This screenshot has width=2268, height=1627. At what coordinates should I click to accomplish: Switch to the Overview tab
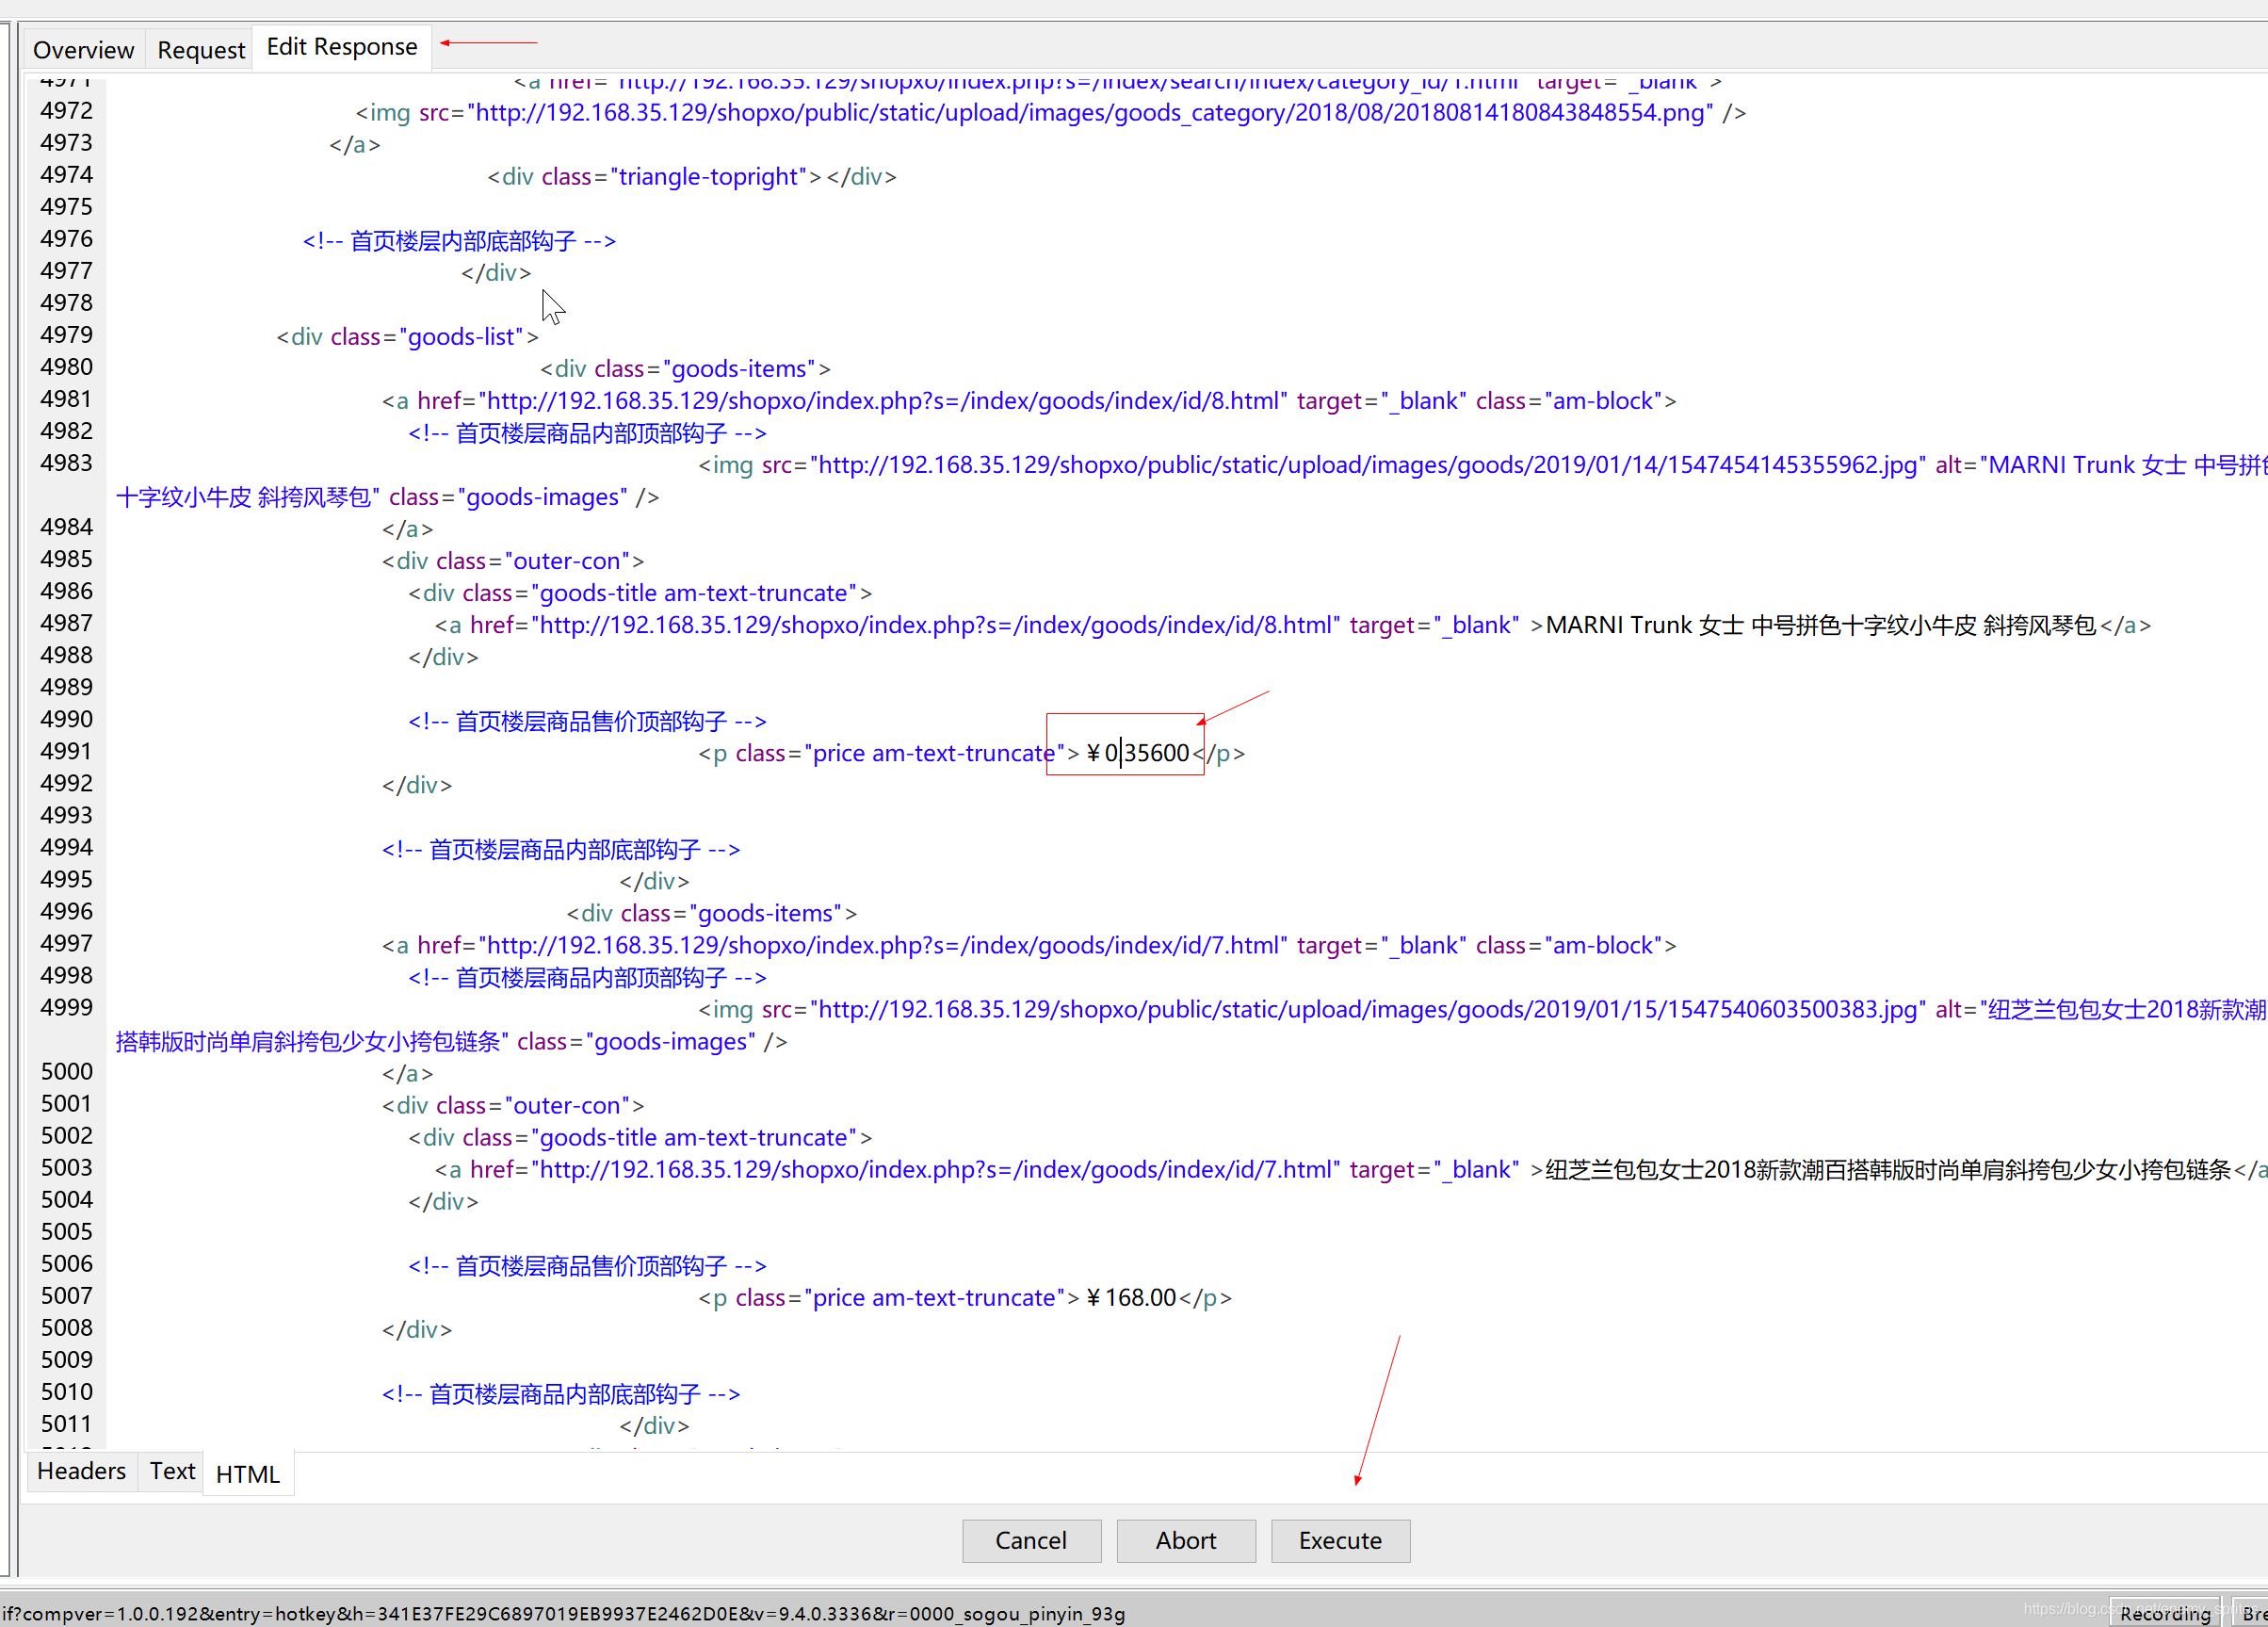pyautogui.click(x=83, y=49)
